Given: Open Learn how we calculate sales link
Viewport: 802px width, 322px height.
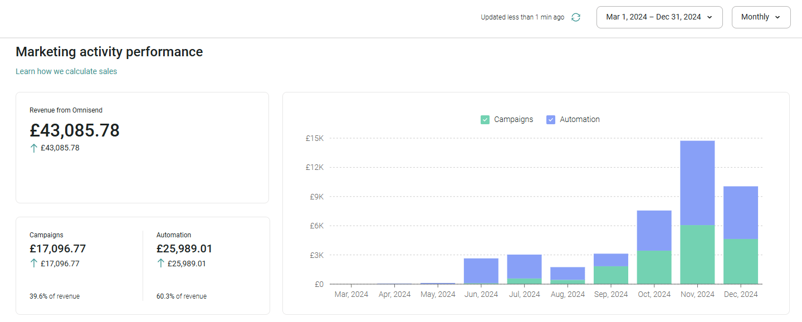Looking at the screenshot, I should [x=66, y=71].
